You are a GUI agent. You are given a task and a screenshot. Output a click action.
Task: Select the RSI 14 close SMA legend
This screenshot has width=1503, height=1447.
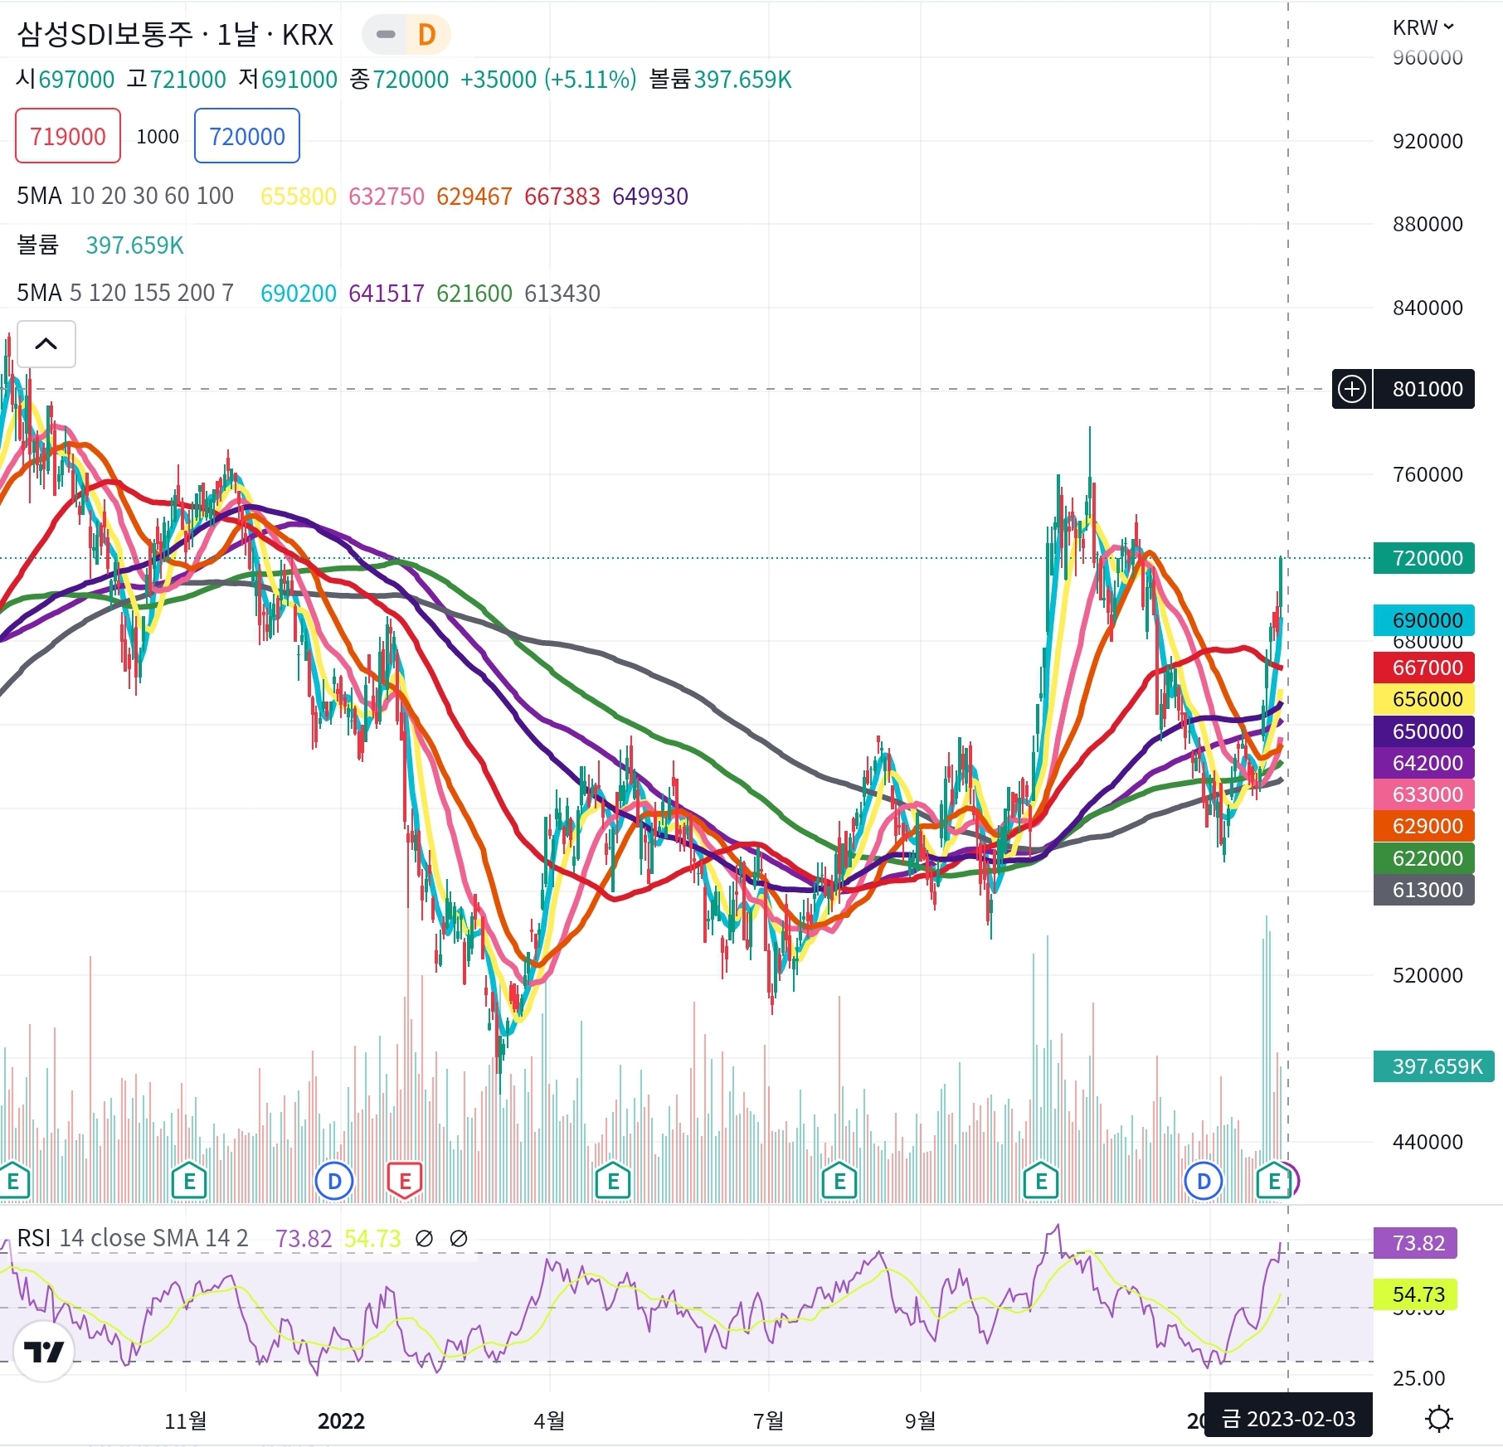(x=133, y=1238)
